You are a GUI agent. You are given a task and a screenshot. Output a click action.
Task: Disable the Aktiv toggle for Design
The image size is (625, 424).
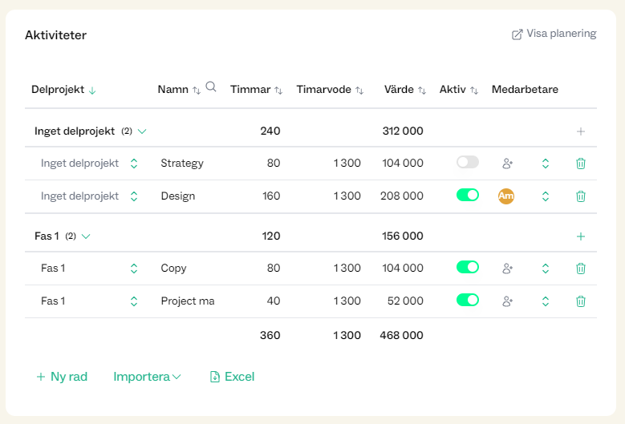[x=467, y=195]
